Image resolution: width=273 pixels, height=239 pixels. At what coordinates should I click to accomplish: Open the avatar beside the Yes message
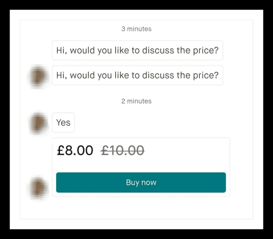pyautogui.click(x=38, y=123)
